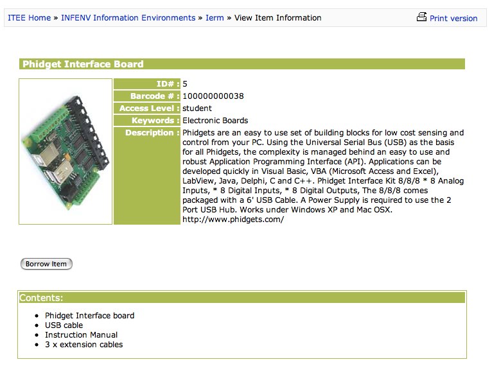The image size is (492, 371).
Task: Click the Borrow Item button
Action: pos(46,264)
